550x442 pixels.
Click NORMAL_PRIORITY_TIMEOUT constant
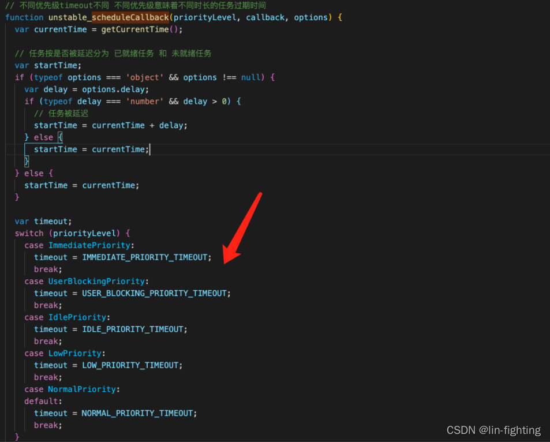137,413
